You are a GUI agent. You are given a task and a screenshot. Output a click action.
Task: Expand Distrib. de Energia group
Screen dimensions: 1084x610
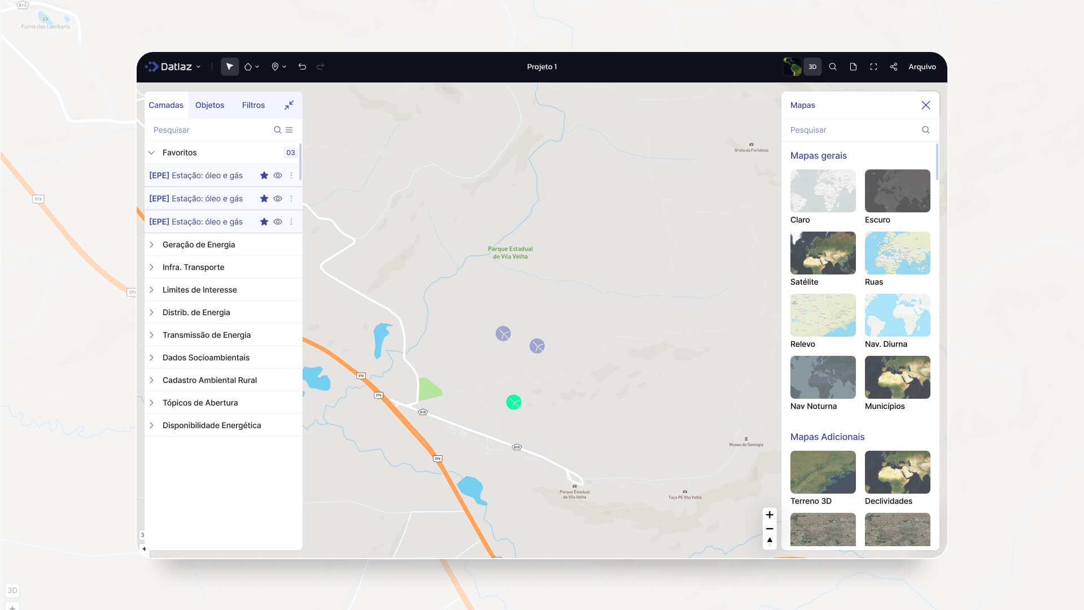(x=224, y=312)
